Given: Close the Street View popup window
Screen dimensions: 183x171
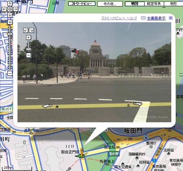Looking at the screenshot, I should coord(170,18).
